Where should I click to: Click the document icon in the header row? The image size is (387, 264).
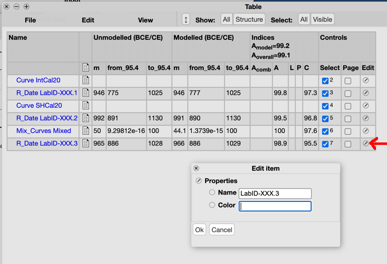[x=85, y=67]
